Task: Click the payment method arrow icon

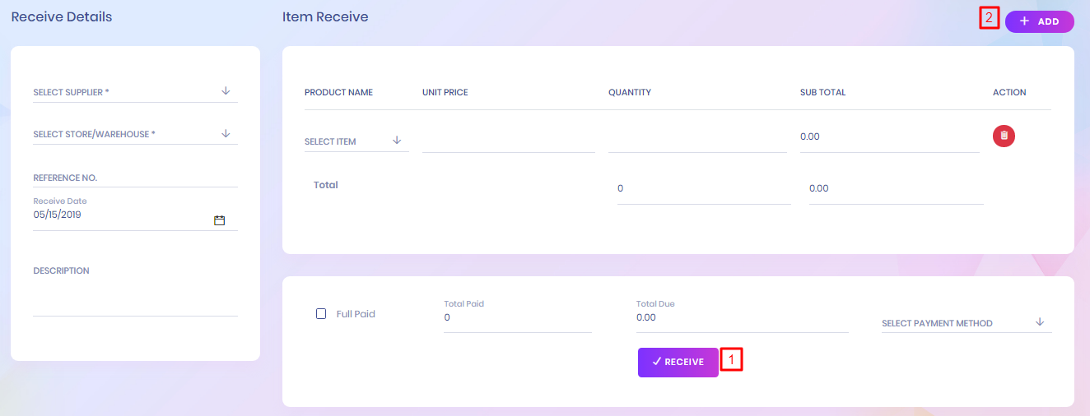Action: click(1040, 322)
